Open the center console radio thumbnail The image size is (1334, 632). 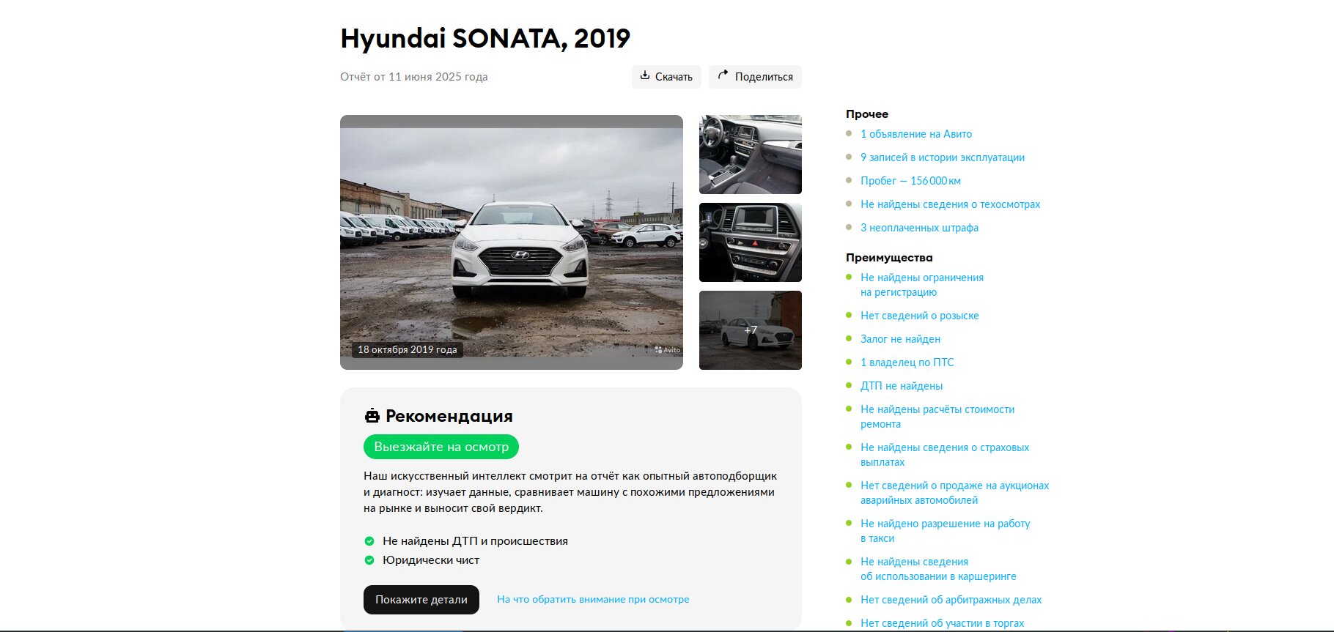[751, 242]
